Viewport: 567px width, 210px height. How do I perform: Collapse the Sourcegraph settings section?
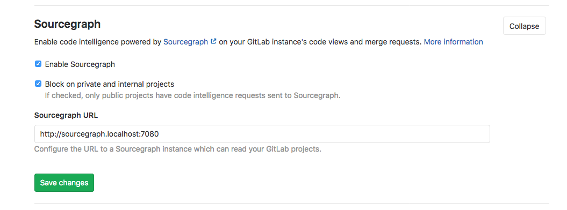click(x=524, y=26)
